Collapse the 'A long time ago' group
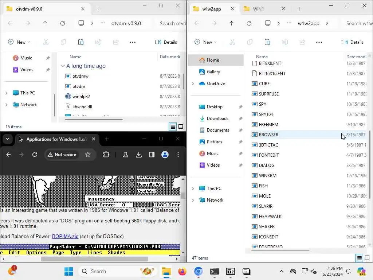The height and width of the screenshot is (280, 373). [x=63, y=66]
